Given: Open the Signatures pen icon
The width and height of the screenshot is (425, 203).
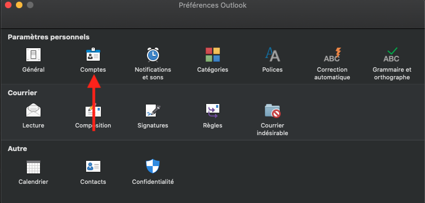Looking at the screenshot, I should 153,111.
